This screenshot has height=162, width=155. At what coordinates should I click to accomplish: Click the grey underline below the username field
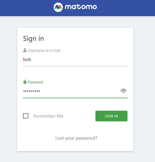(x=75, y=66)
